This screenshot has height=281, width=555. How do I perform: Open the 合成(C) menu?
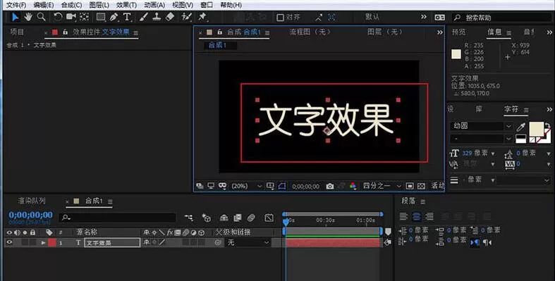pos(71,5)
